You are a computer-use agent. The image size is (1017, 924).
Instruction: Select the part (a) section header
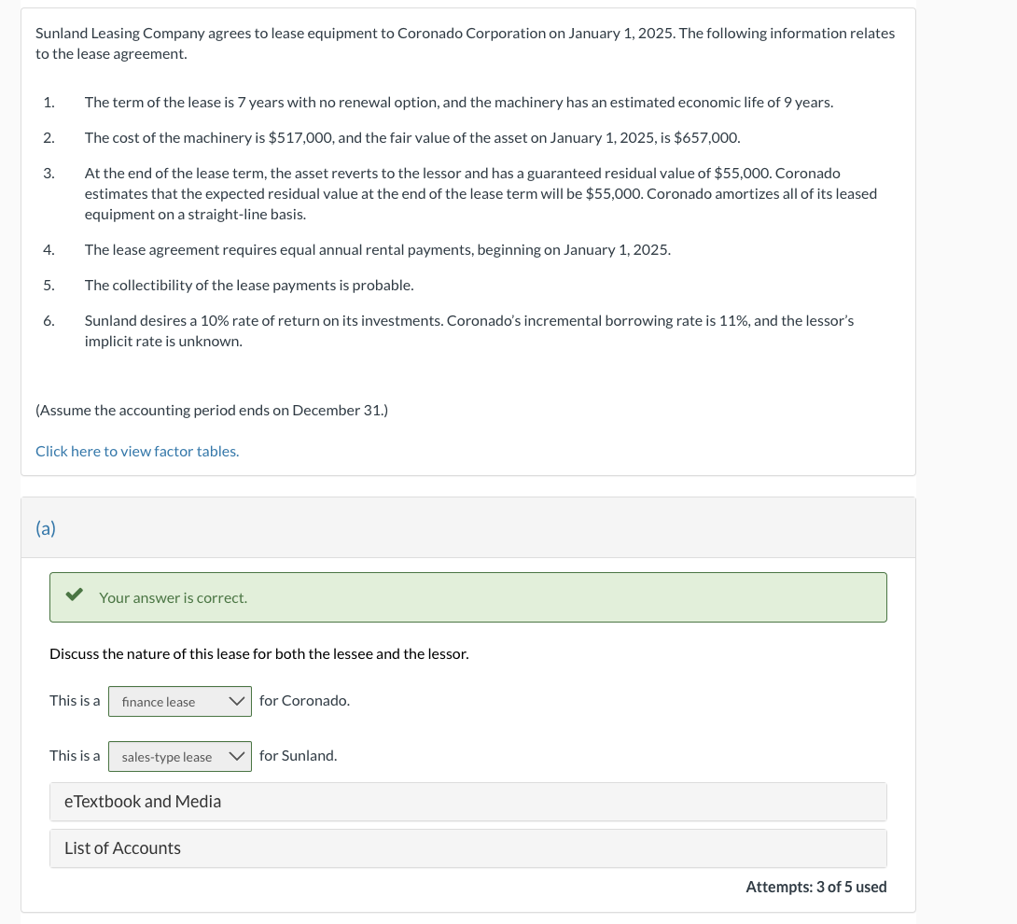click(x=468, y=527)
